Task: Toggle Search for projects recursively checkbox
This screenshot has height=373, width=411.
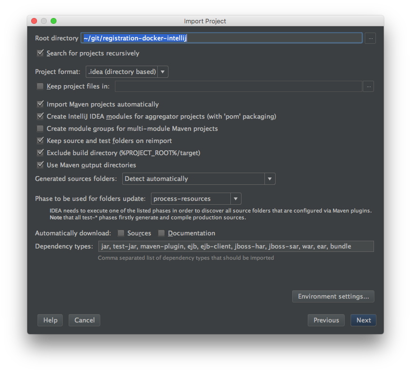Action: pos(40,53)
